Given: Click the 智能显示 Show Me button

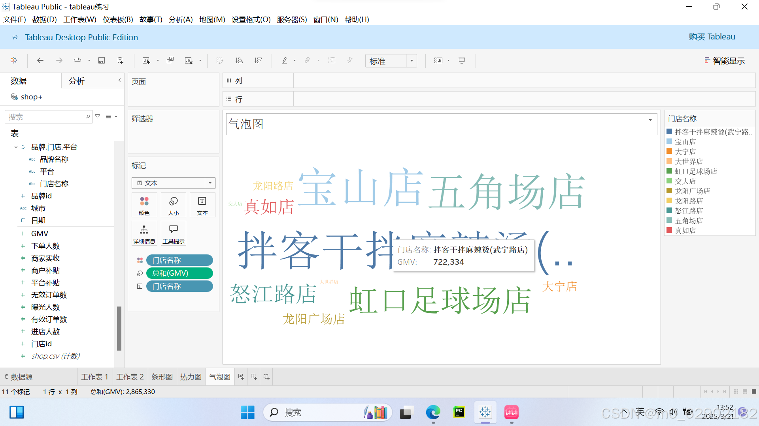Looking at the screenshot, I should click(x=725, y=61).
